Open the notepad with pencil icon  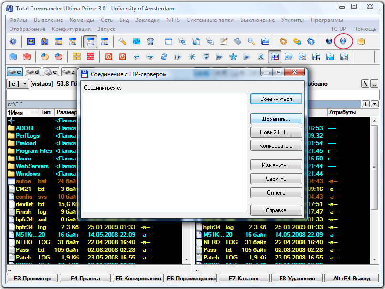(x=224, y=41)
